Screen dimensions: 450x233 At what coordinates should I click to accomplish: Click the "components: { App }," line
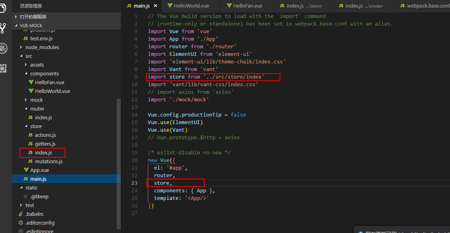pos(185,190)
